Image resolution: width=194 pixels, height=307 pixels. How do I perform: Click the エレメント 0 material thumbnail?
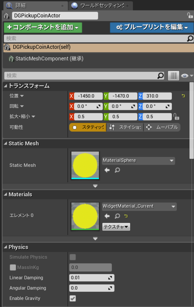[85, 216]
